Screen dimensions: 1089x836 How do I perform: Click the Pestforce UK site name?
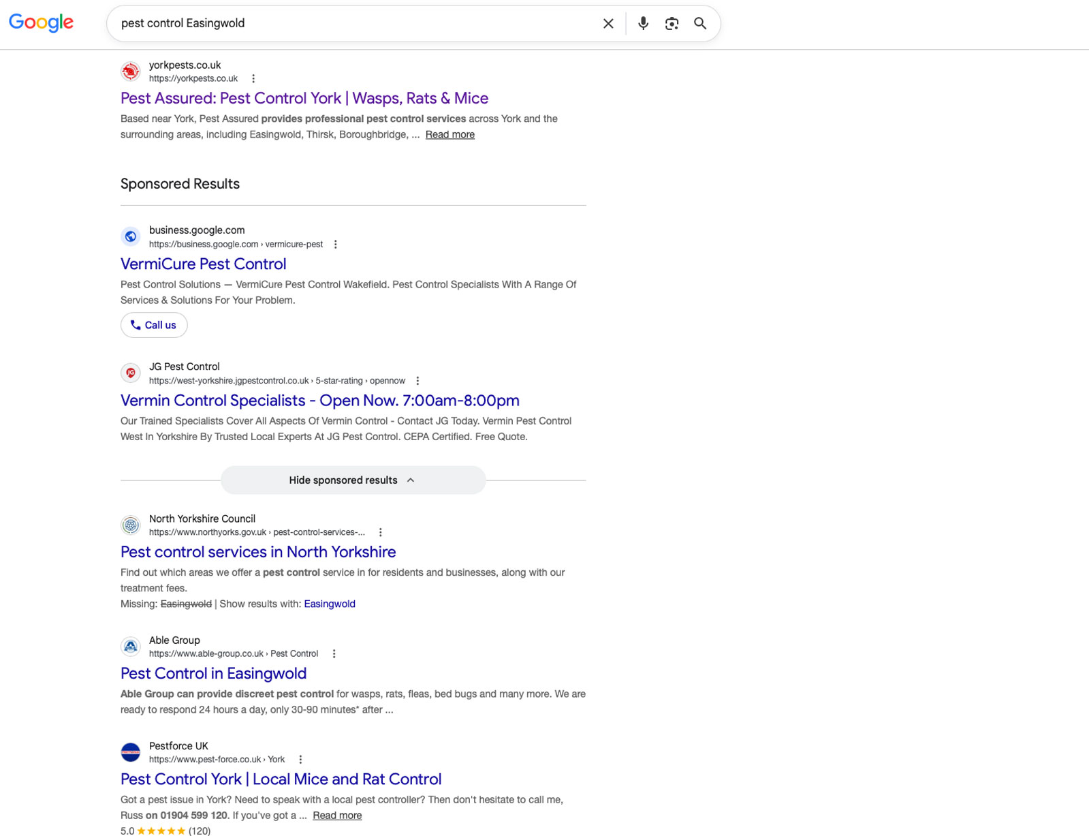[178, 745]
